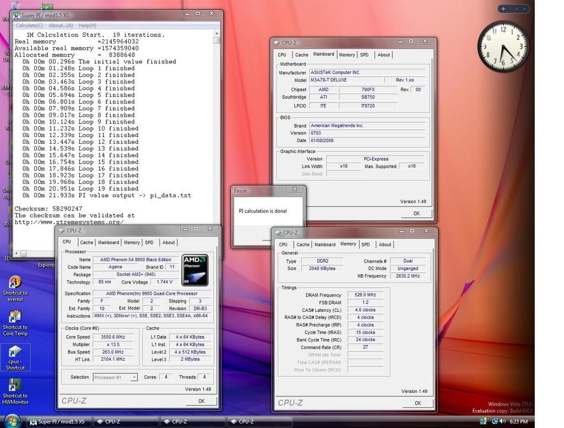Screen dimensions: 564x428
Task: Click the right arrow on the sidebar gadget bar
Action: click(525, 9)
